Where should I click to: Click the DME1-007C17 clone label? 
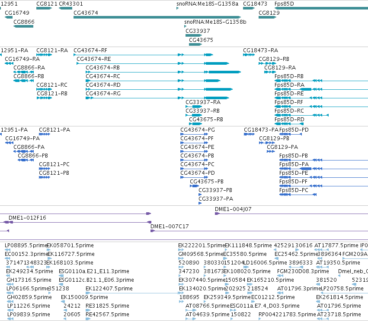point(170,227)
